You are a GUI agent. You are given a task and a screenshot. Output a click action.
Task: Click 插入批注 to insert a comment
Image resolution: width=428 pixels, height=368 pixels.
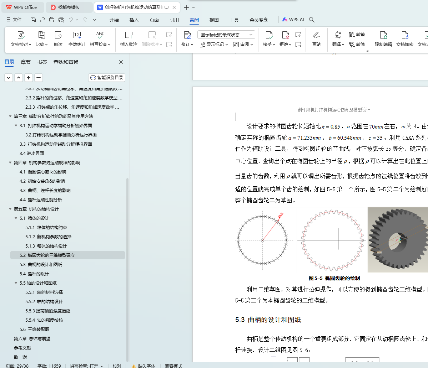[x=129, y=39]
